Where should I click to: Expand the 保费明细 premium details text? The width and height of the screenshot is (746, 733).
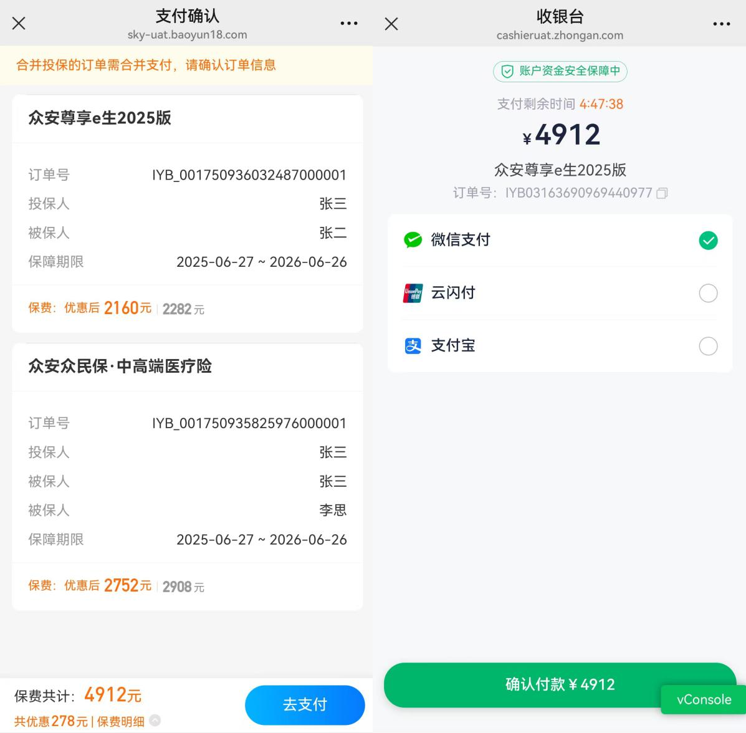point(120,722)
